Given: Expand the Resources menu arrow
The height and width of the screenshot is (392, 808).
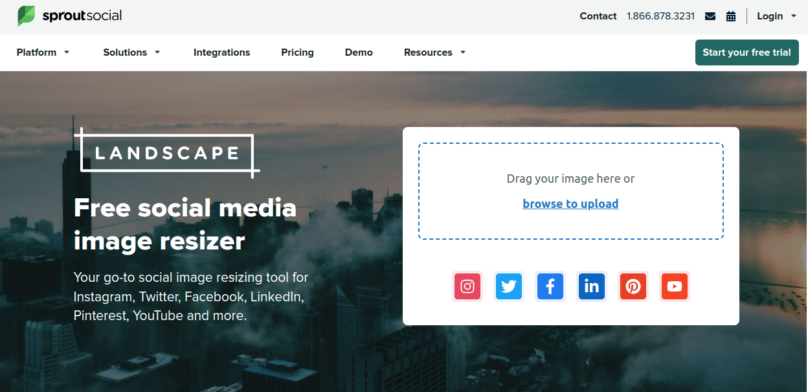Looking at the screenshot, I should click(x=463, y=52).
